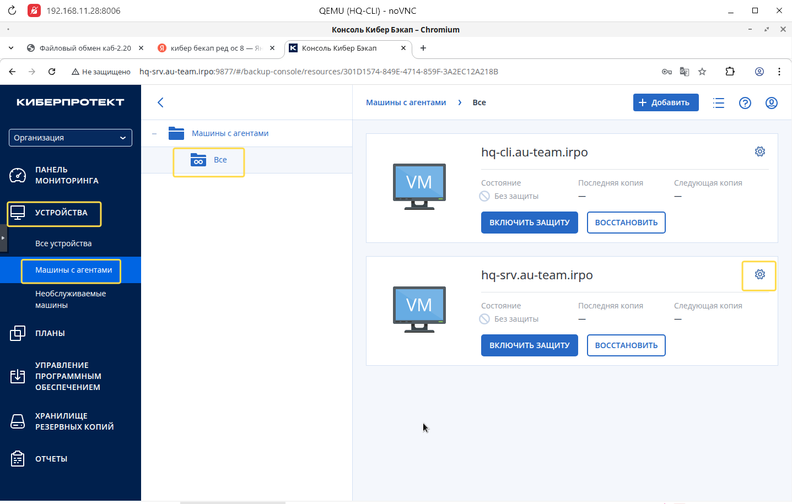Open Управление программным обеспечением section
This screenshot has height=504, width=792.
coord(68,376)
